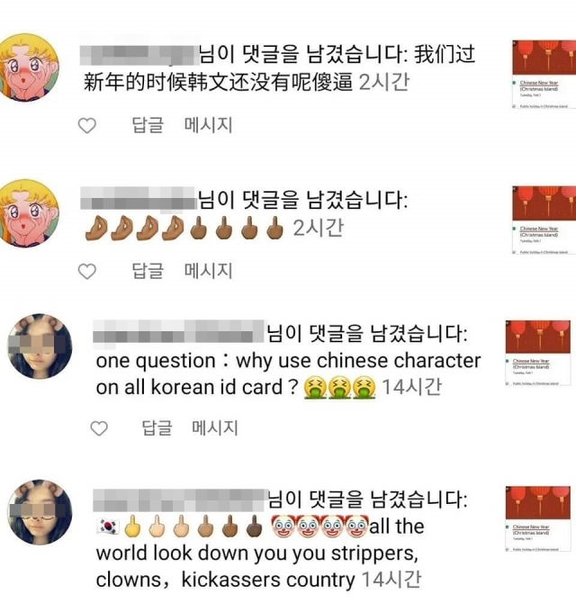Open Sailor Moon avatar on second comment
This screenshot has height=603, width=576.
pyautogui.click(x=29, y=213)
